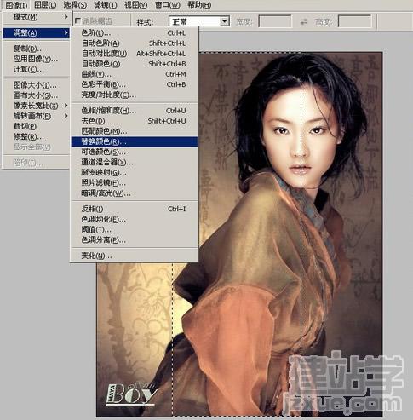Click the 宽度 width input field

tap(275, 21)
